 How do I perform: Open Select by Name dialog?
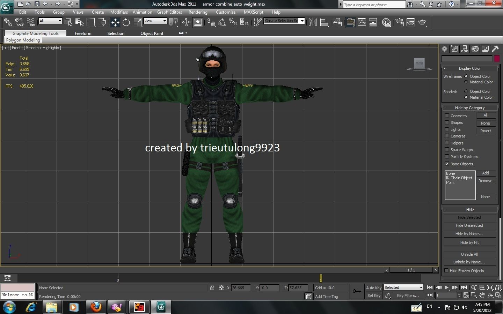(80, 22)
